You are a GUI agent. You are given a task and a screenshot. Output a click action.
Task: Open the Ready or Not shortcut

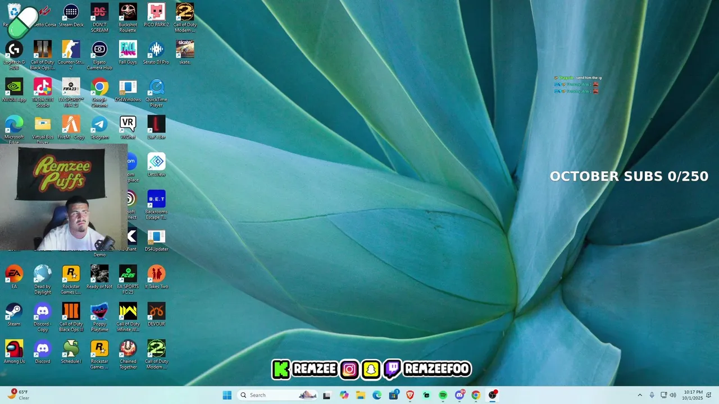(99, 277)
